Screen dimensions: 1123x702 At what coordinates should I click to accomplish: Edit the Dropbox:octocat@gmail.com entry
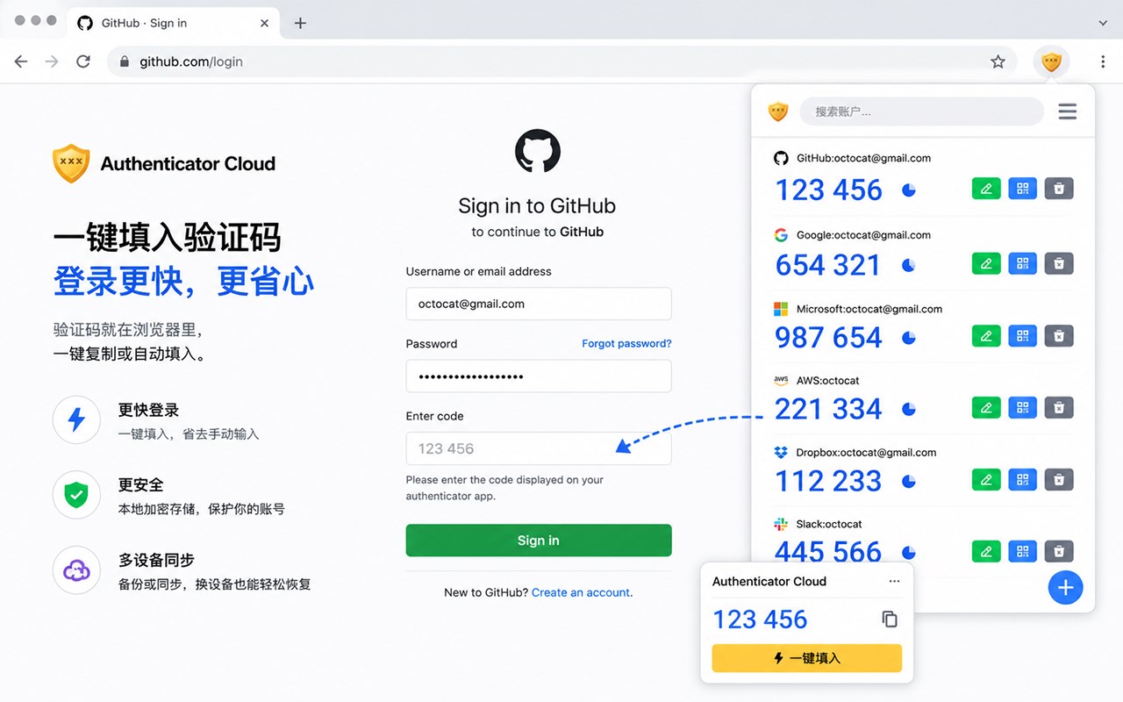pyautogui.click(x=986, y=479)
